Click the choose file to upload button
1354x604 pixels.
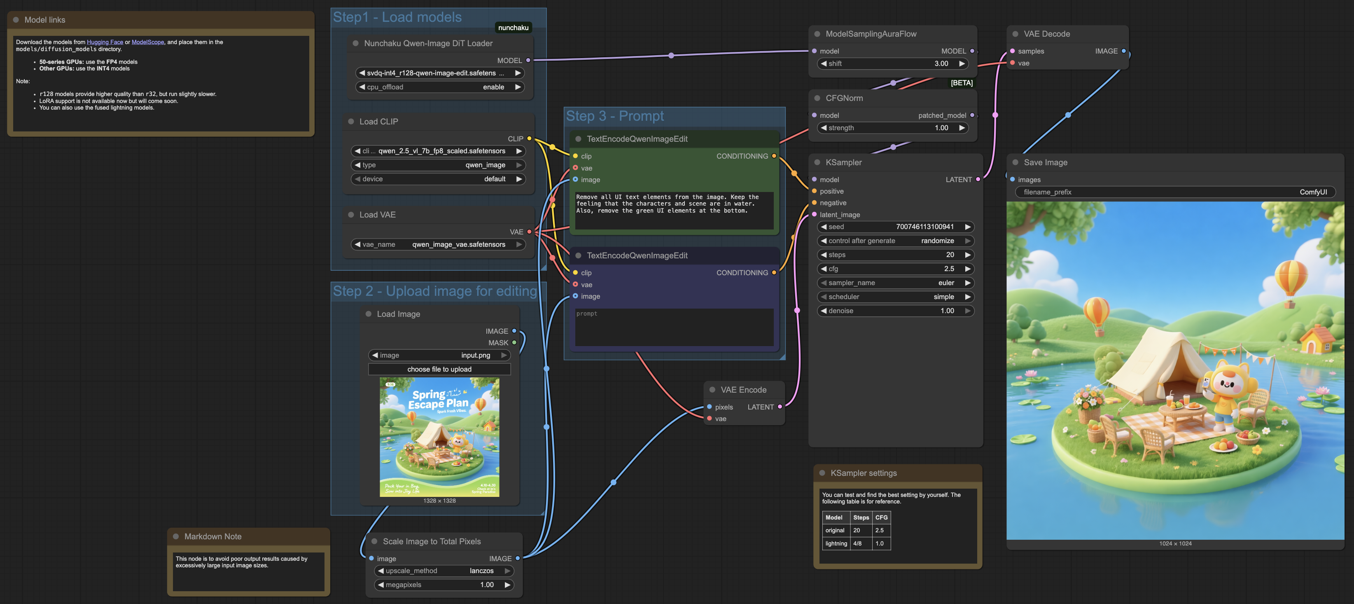(439, 370)
